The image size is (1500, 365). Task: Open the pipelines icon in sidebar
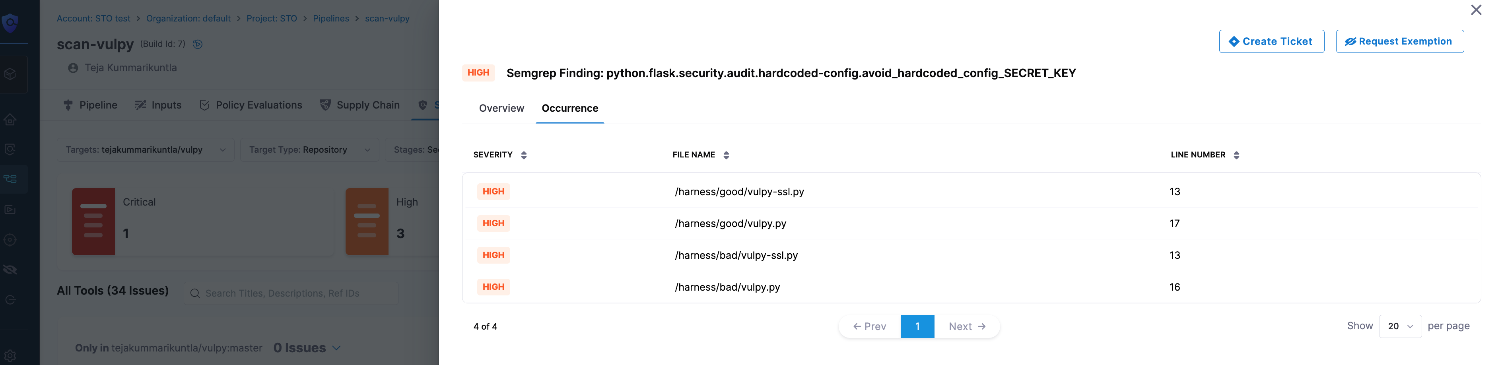(10, 179)
